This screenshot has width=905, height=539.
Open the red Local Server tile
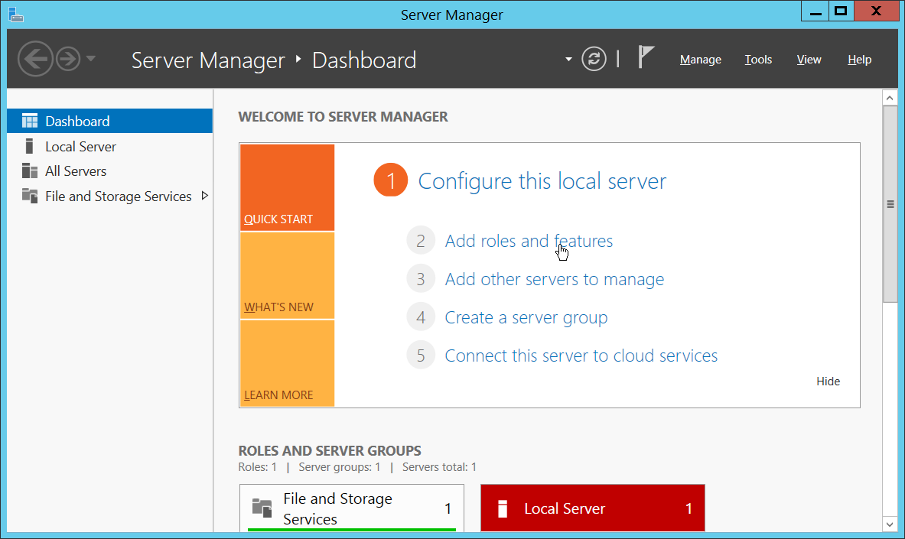592,508
